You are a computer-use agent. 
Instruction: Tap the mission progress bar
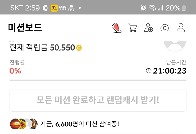98,80
